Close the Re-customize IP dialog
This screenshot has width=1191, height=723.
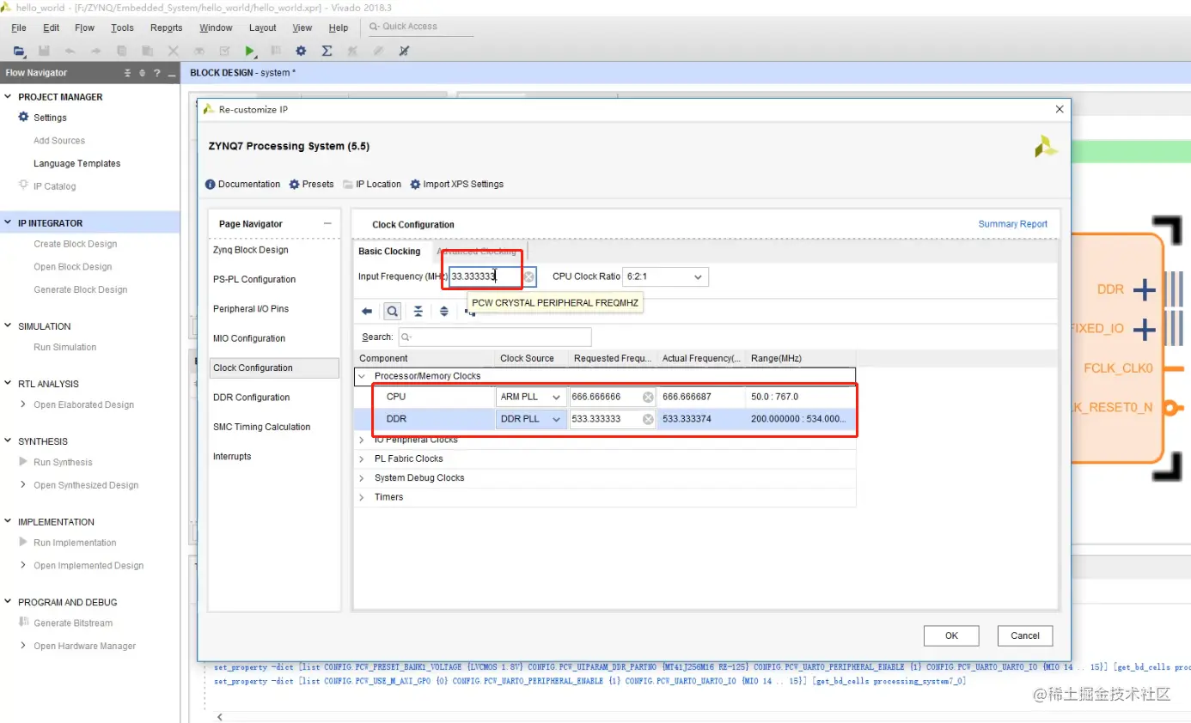1060,109
